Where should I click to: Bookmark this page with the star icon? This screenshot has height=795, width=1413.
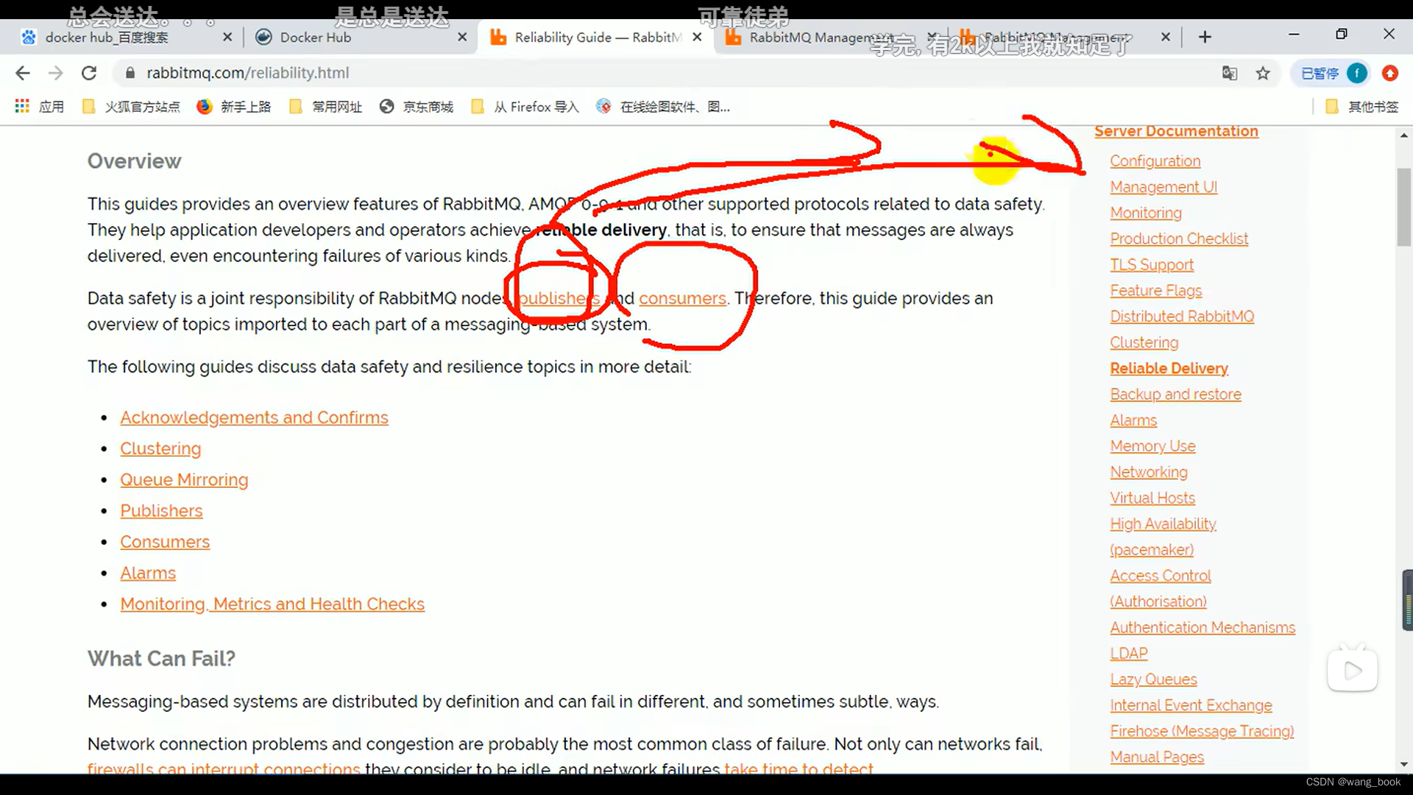tap(1263, 73)
